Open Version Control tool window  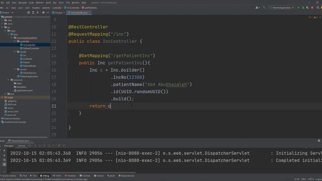click(x=8, y=175)
